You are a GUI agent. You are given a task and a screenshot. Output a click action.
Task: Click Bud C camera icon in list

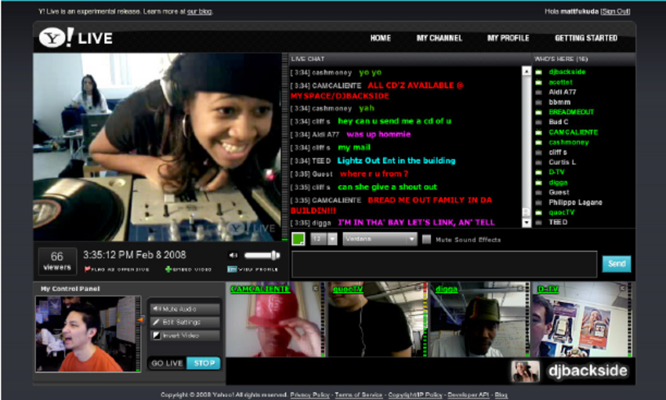tap(538, 122)
